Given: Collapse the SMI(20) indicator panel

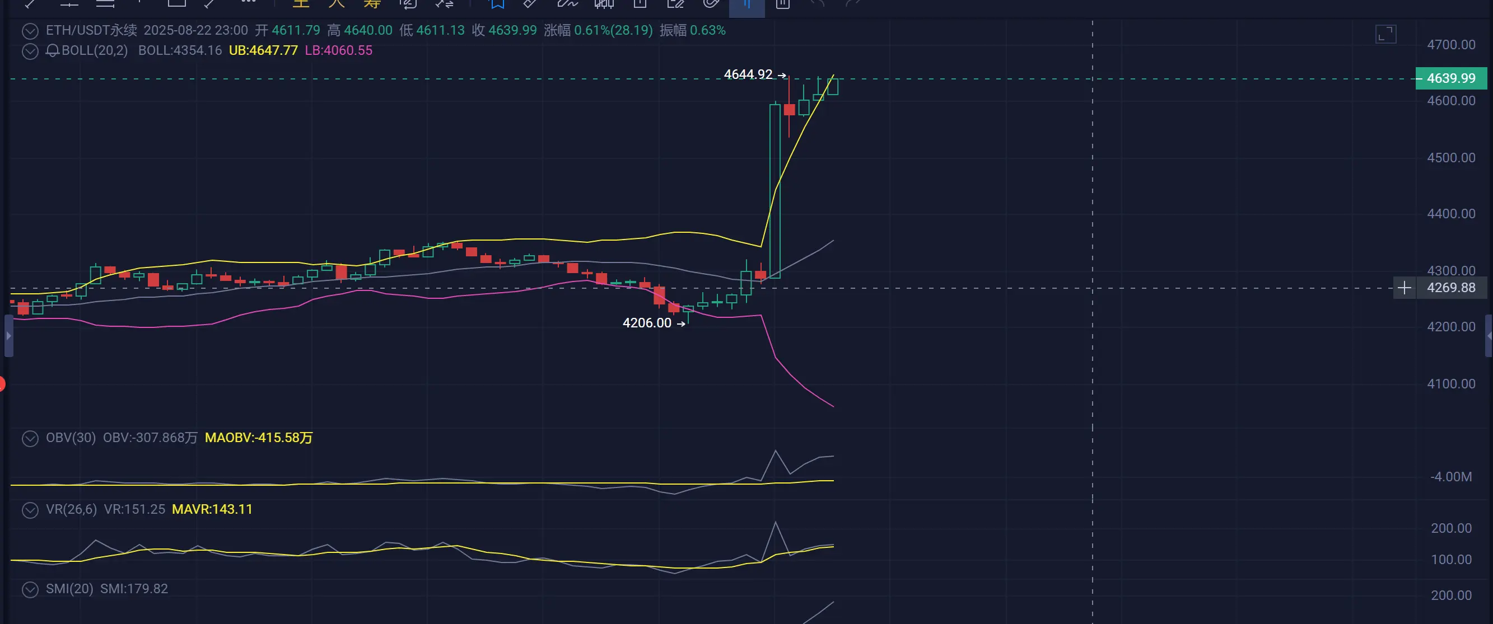Looking at the screenshot, I should point(30,589).
